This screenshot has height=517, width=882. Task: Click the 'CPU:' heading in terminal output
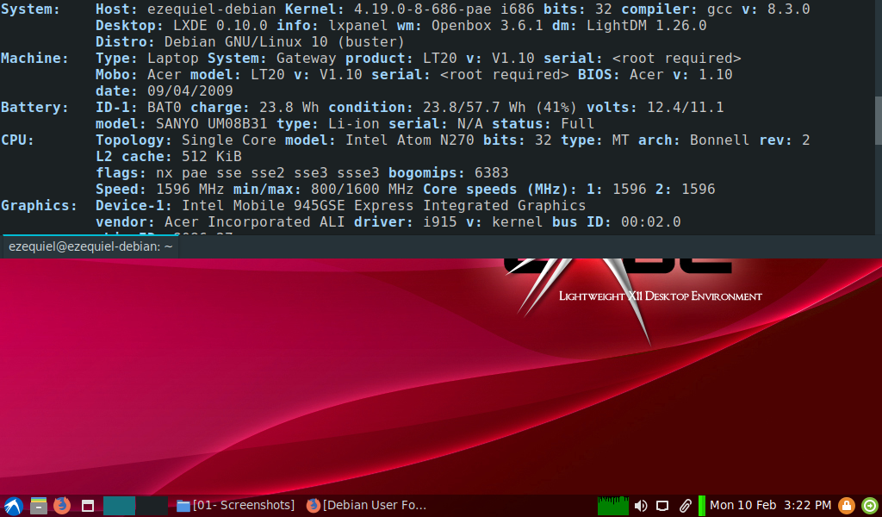pos(17,140)
